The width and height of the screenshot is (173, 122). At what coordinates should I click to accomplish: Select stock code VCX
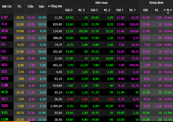(5, 92)
